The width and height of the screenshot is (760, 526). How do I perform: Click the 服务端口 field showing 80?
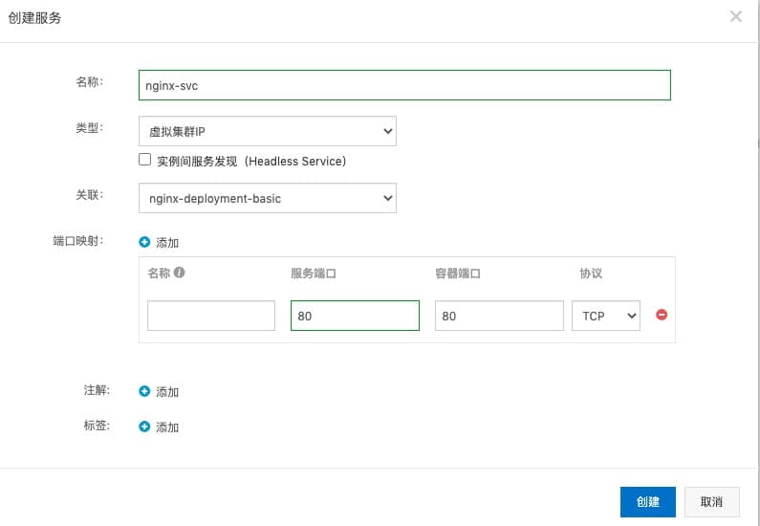[x=355, y=316]
